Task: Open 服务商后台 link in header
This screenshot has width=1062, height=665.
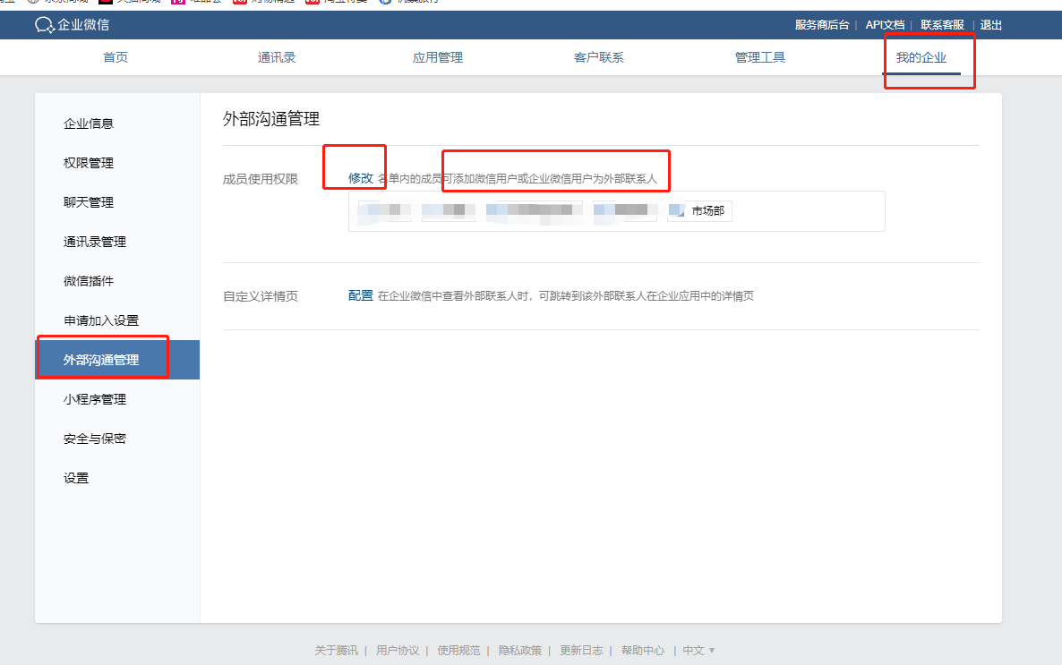Action: pos(821,25)
